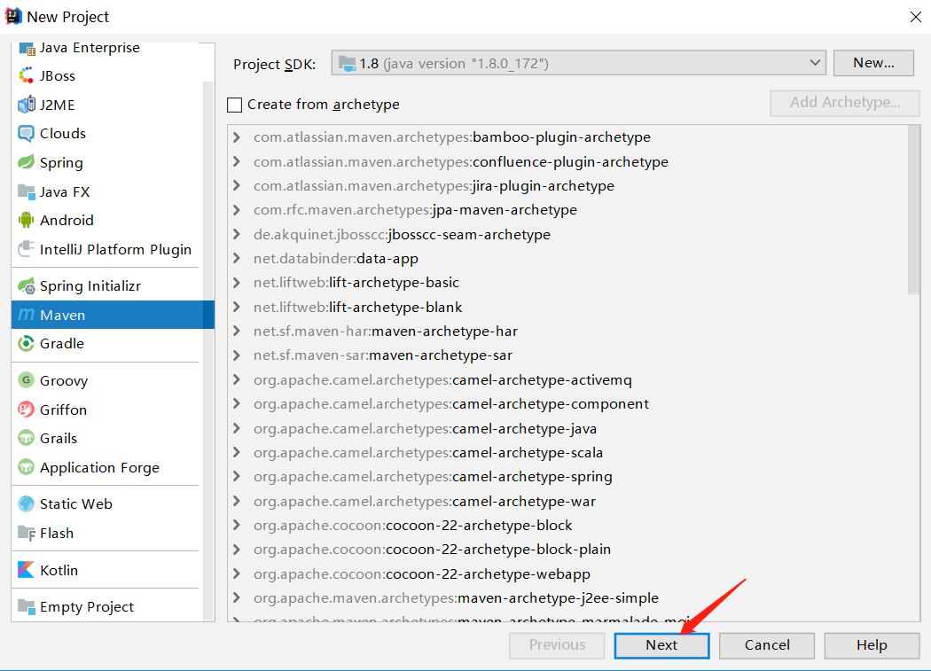Select camel-archetype-java row
The width and height of the screenshot is (931, 671).
(567, 428)
